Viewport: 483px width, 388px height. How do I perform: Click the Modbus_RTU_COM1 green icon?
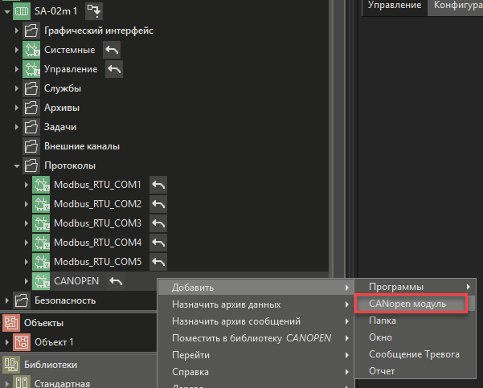(41, 185)
